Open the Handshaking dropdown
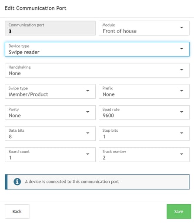 [97, 70]
